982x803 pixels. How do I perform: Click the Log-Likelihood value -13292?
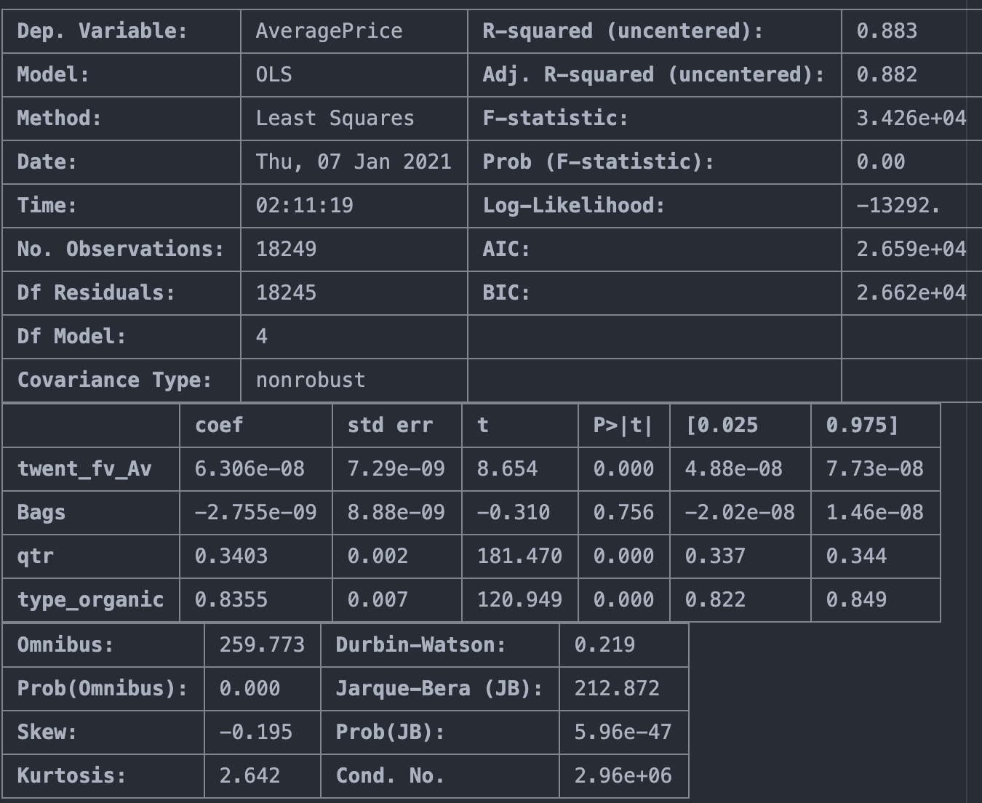tap(898, 206)
